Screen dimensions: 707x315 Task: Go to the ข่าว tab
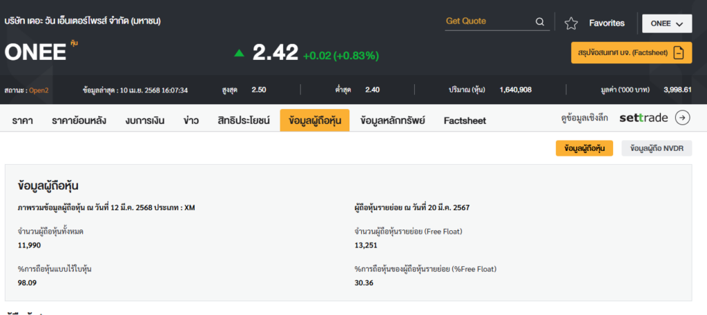tap(191, 121)
